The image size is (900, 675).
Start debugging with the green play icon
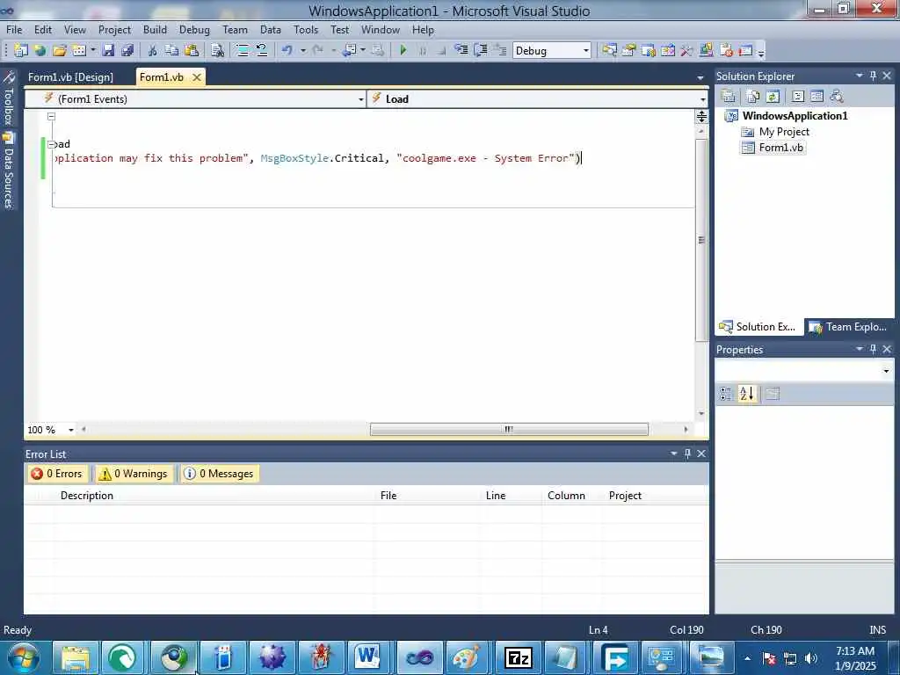403,50
